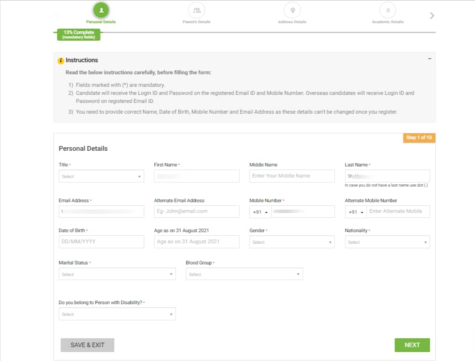Expand the Marital Status dropdown
This screenshot has height=361, width=475.
click(x=117, y=274)
